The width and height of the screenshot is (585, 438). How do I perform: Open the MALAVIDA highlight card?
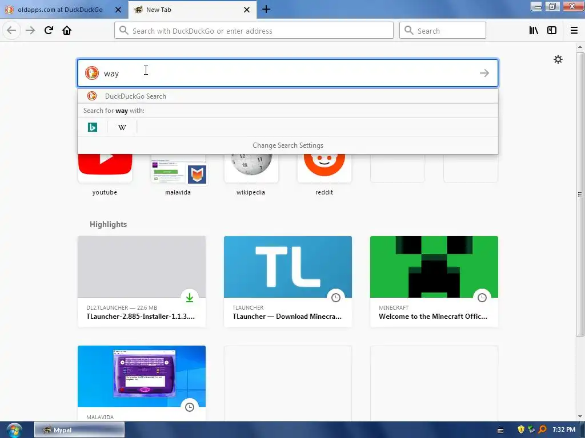click(142, 384)
